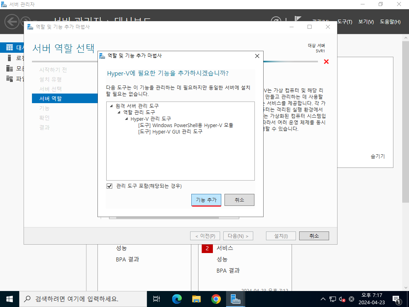Select Windows PowerShell용 Hyper-V 모듈 item
The image size is (409, 307).
186,125
